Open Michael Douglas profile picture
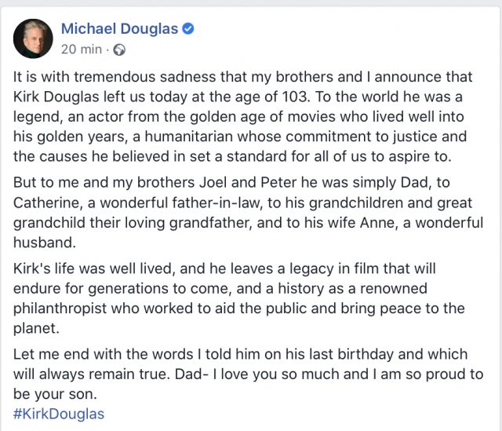 coord(33,38)
